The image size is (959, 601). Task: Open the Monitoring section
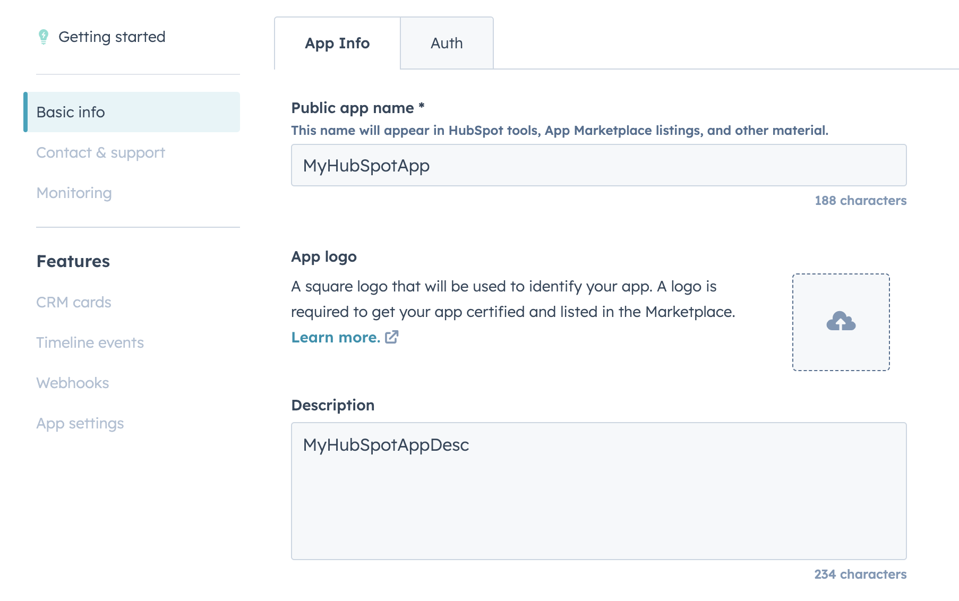click(74, 193)
